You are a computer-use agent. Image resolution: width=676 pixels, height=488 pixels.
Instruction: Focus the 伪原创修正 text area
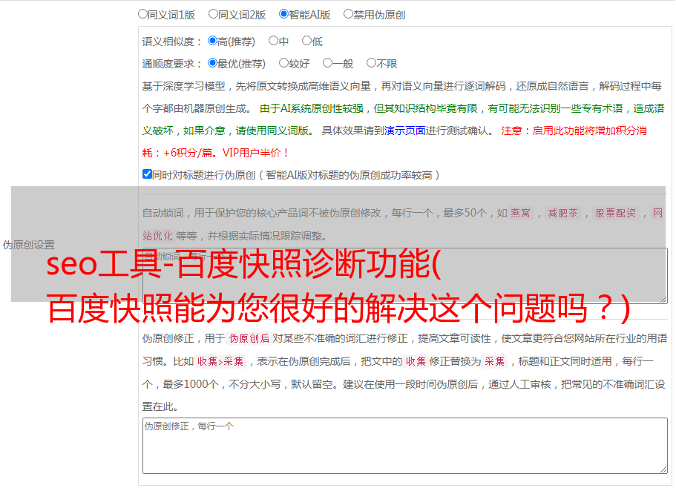(405, 446)
